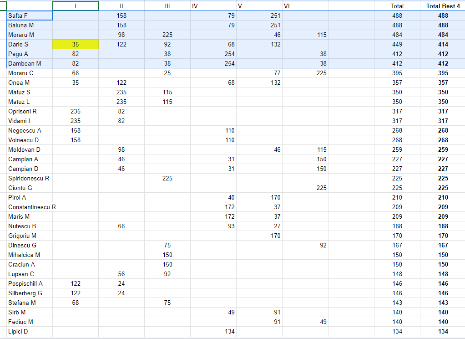Image resolution: width=465 pixels, height=339 pixels.
Task: Select Darie S's Total value 449
Action: tap(397, 44)
